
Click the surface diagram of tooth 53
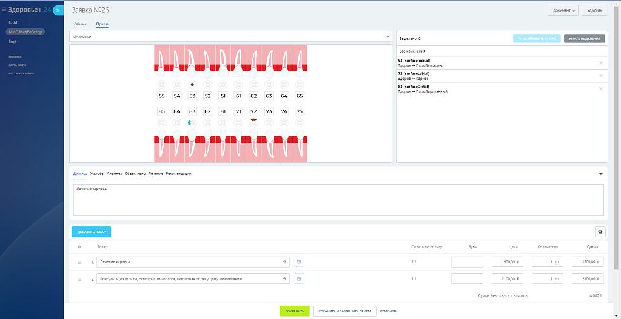point(192,85)
